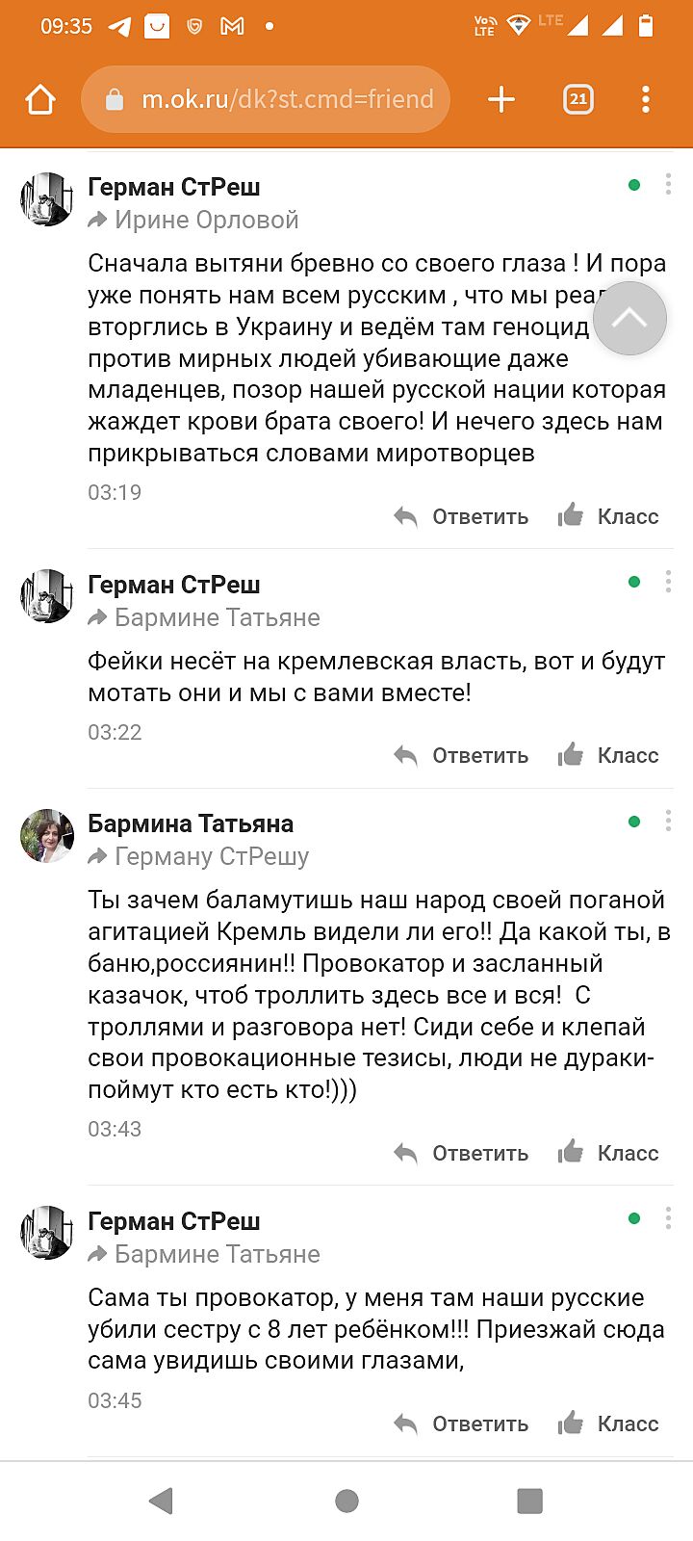693x1541 pixels.
Task: Open a new tab with plus icon
Action: 501,99
